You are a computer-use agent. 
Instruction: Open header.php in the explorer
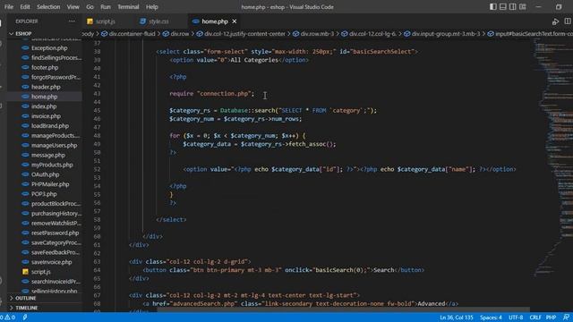click(46, 87)
